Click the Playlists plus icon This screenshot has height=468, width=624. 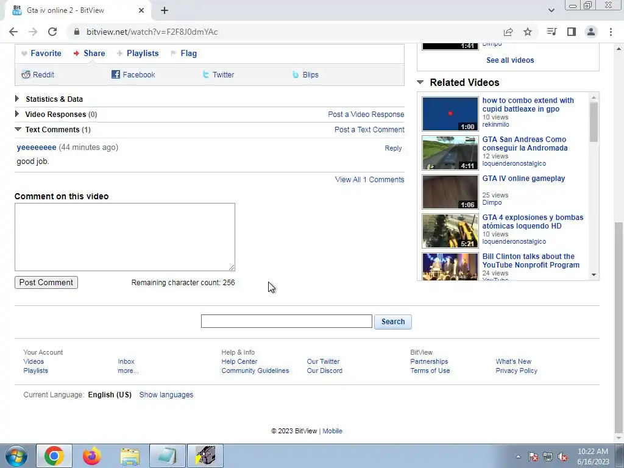pos(119,54)
